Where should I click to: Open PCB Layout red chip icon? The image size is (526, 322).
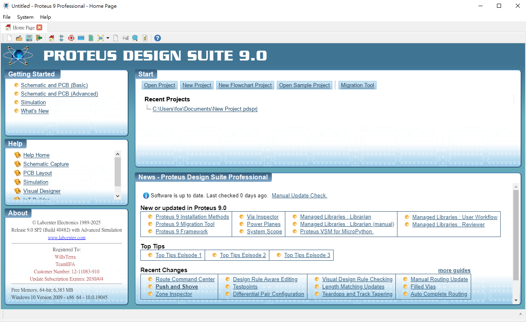pyautogui.click(x=71, y=38)
